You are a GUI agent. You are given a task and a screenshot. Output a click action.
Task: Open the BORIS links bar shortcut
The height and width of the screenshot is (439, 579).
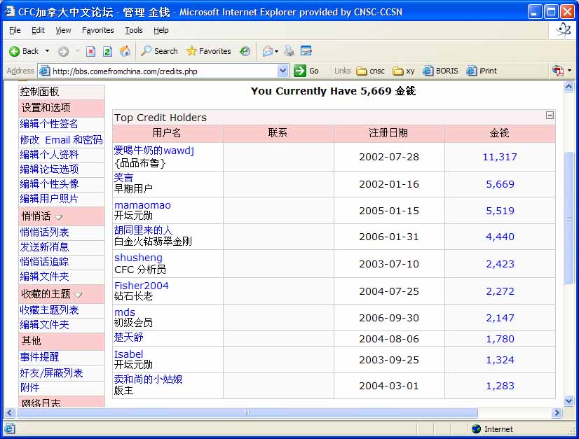[x=440, y=71]
